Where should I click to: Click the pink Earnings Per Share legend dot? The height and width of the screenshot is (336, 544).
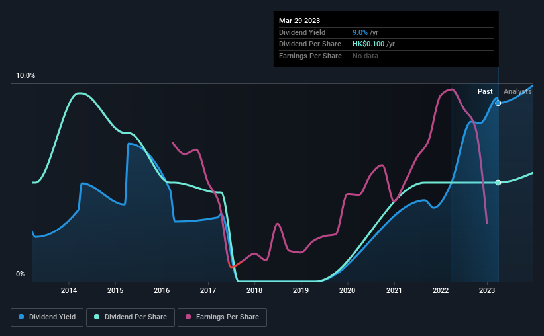point(188,317)
